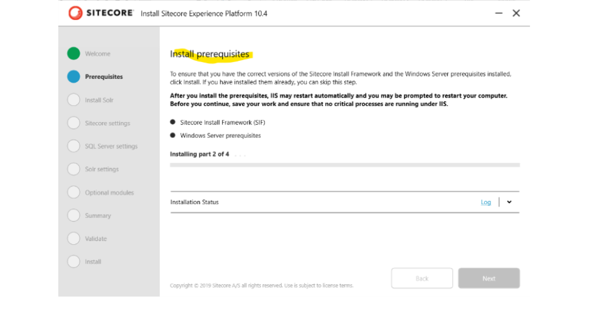The height and width of the screenshot is (320, 602).
Task: Click the Sitecore logo icon
Action: pos(75,13)
